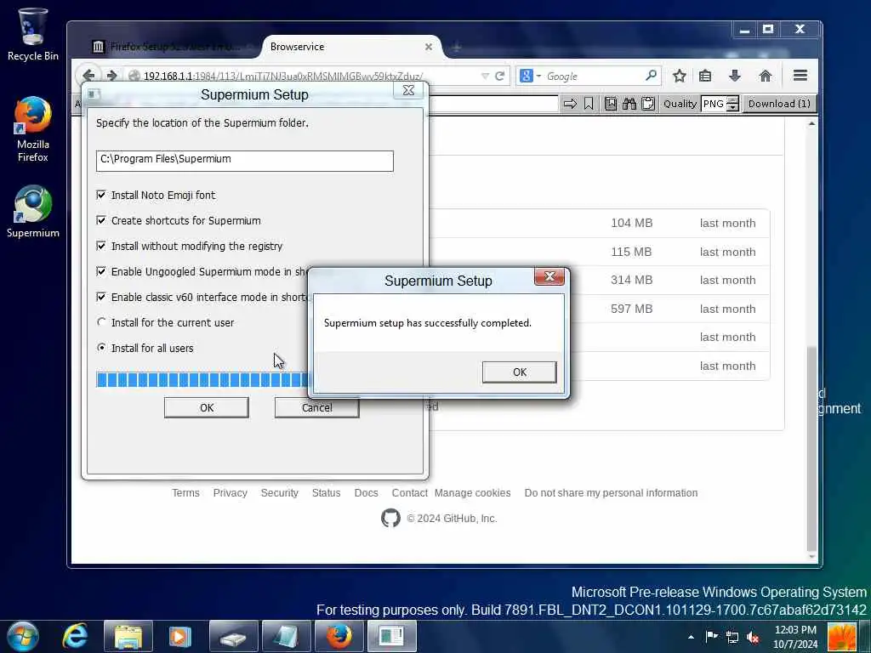Click the Google search box
The height and width of the screenshot is (653, 871).
tap(593, 76)
